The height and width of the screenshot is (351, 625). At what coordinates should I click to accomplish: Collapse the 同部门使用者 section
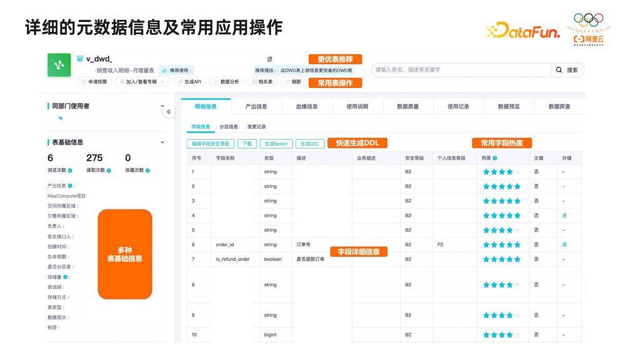(162, 107)
